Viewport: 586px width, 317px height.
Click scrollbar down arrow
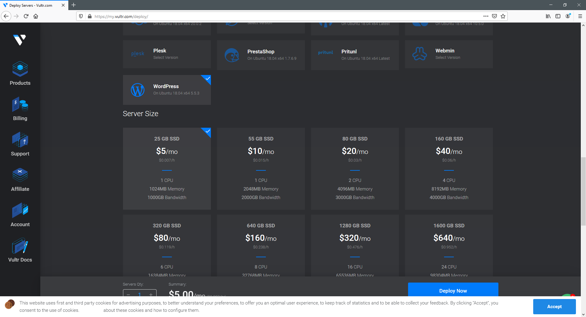point(583,314)
